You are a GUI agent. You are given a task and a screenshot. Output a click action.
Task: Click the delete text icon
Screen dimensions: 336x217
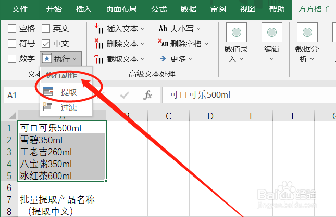click(x=99, y=44)
